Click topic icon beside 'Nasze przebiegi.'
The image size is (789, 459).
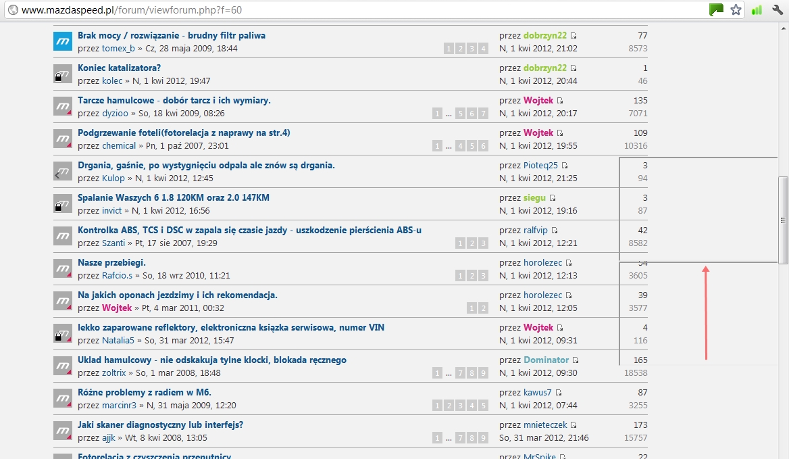pyautogui.click(x=63, y=268)
